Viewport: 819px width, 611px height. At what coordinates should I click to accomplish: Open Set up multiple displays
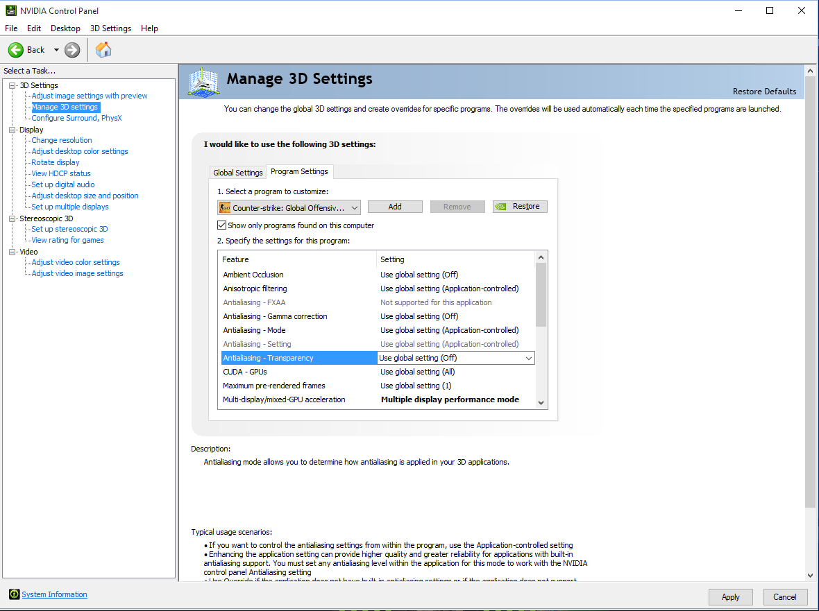click(70, 207)
